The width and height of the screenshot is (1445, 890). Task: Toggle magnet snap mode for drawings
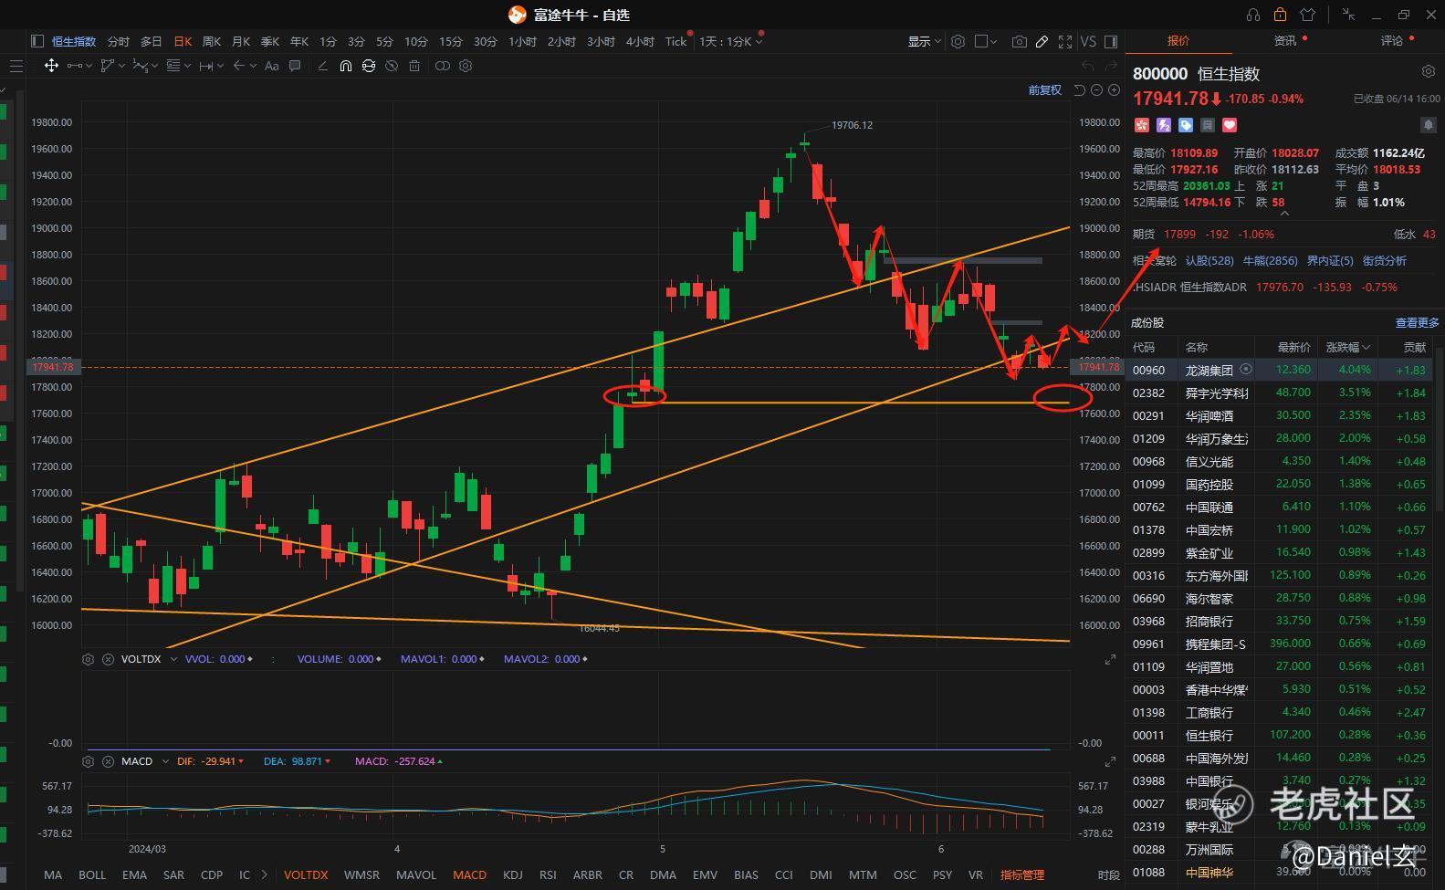click(x=345, y=66)
